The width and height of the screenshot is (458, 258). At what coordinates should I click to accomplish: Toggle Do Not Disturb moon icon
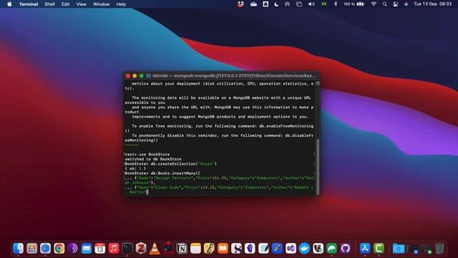tap(276, 4)
